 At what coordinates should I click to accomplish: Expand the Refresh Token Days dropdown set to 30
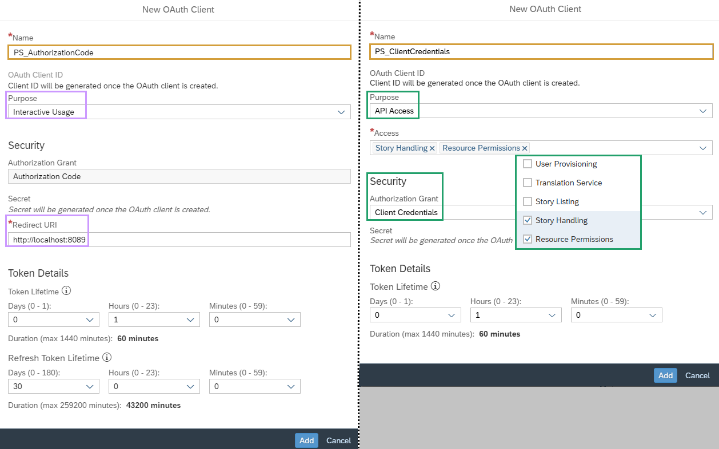click(90, 386)
